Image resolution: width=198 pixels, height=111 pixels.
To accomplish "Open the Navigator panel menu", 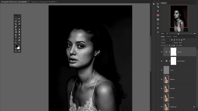I will (x=197, y=3).
